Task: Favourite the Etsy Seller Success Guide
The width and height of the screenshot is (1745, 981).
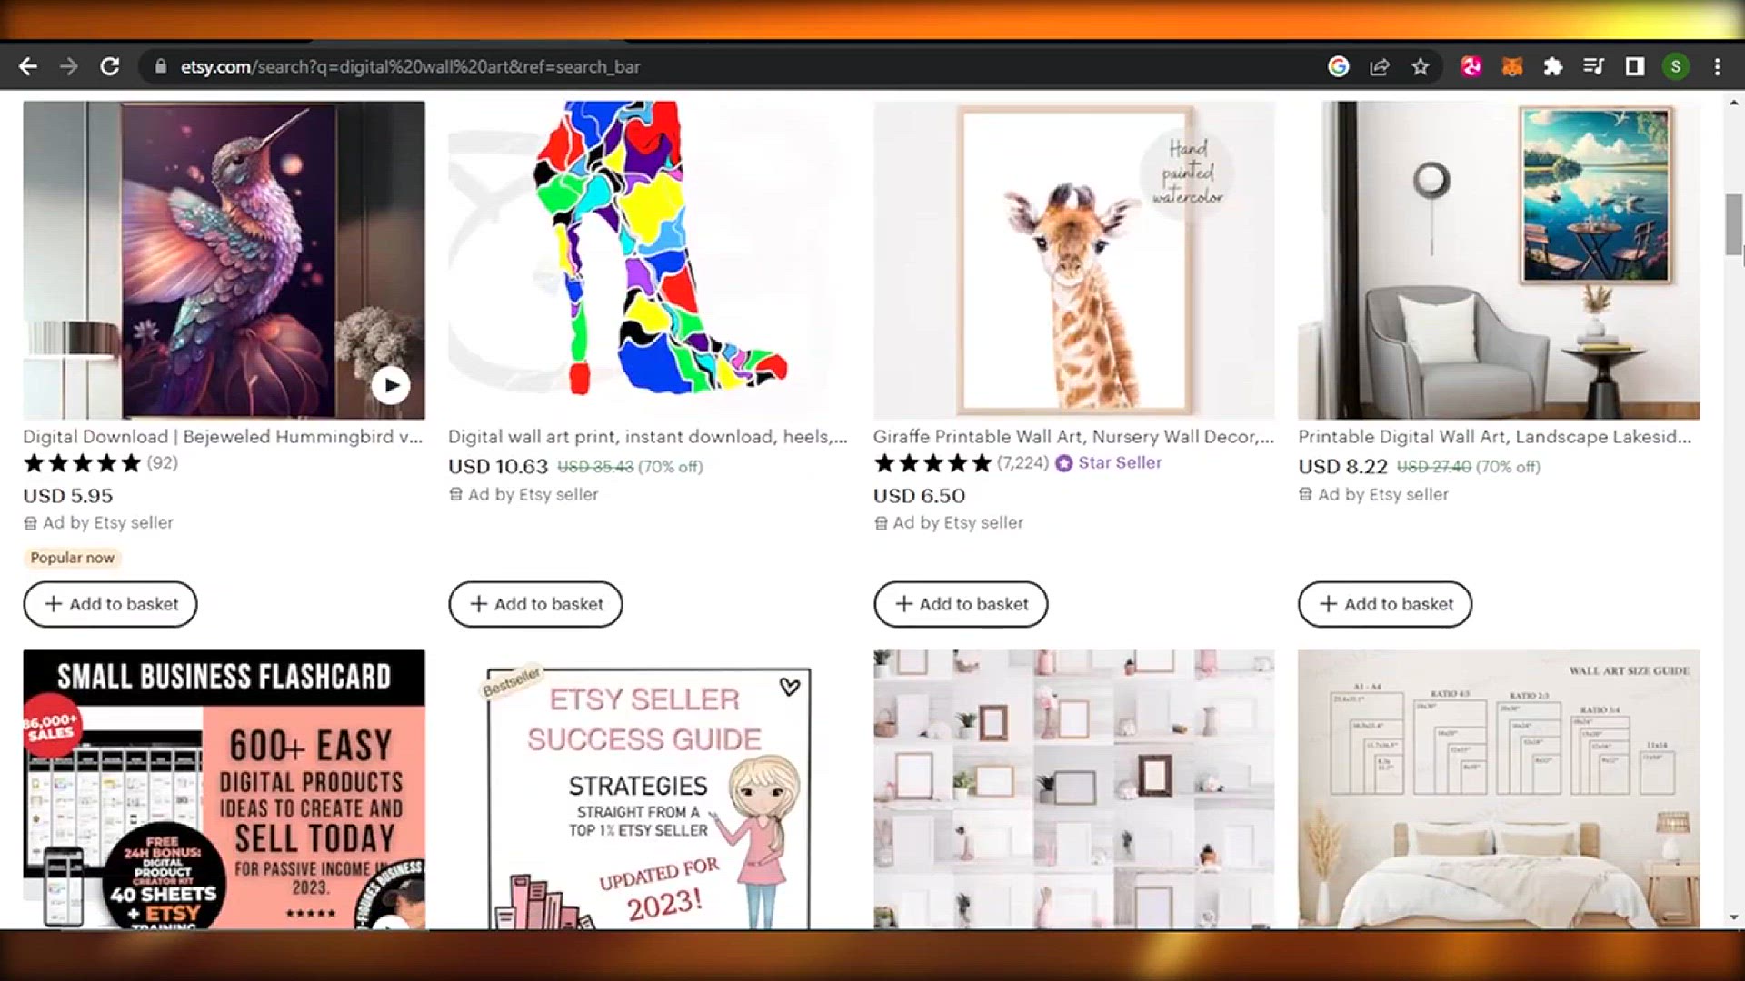Action: [x=790, y=688]
